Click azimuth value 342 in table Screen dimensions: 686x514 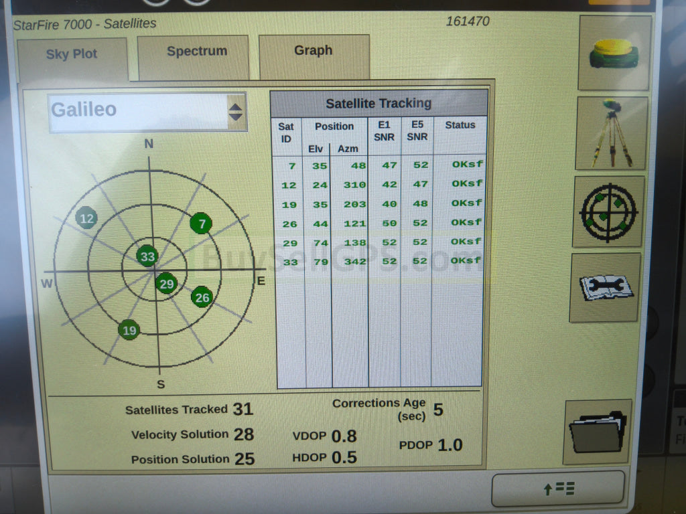coord(355,262)
